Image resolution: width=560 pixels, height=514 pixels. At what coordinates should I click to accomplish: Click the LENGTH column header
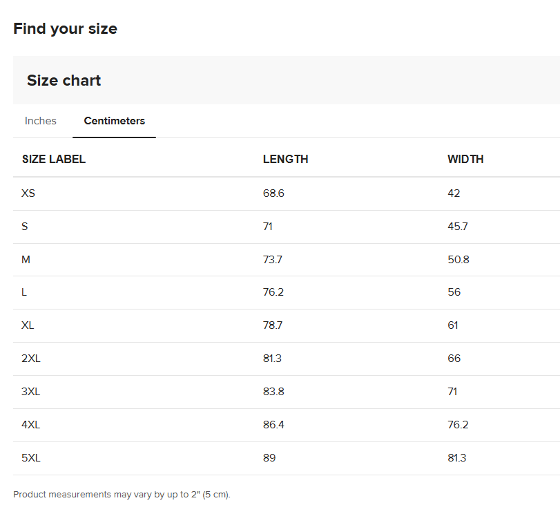pos(285,159)
